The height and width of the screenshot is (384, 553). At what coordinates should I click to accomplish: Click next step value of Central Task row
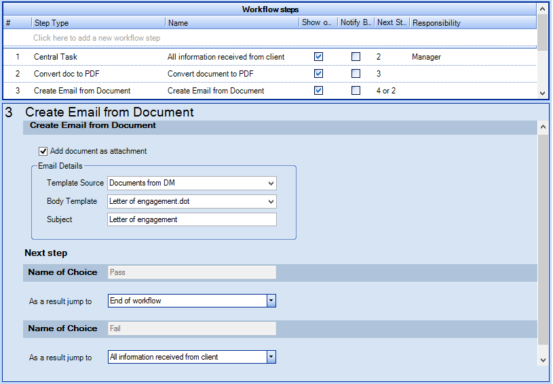(x=379, y=57)
